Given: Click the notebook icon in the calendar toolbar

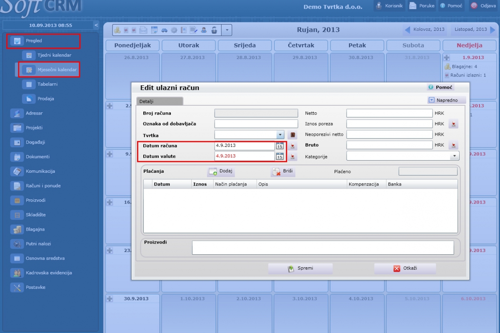Looking at the screenshot, I should coord(183,30).
